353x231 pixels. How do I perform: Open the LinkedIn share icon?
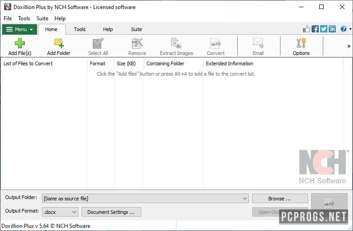click(332, 29)
